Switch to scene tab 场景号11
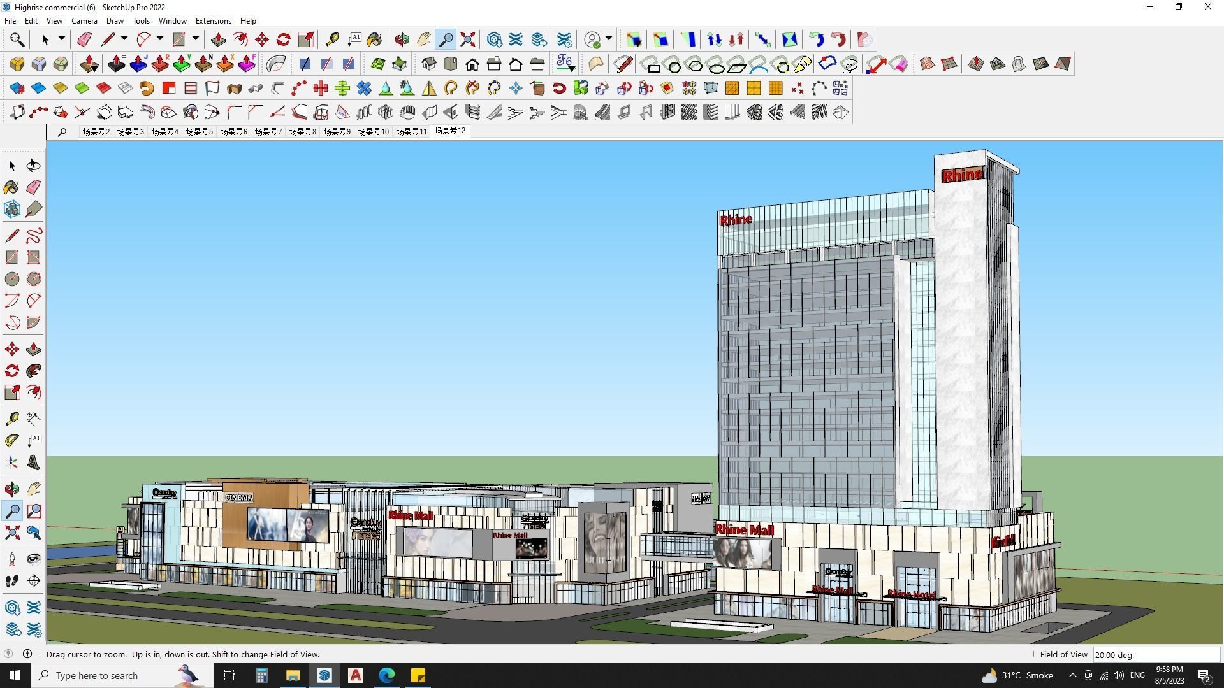 pos(411,132)
